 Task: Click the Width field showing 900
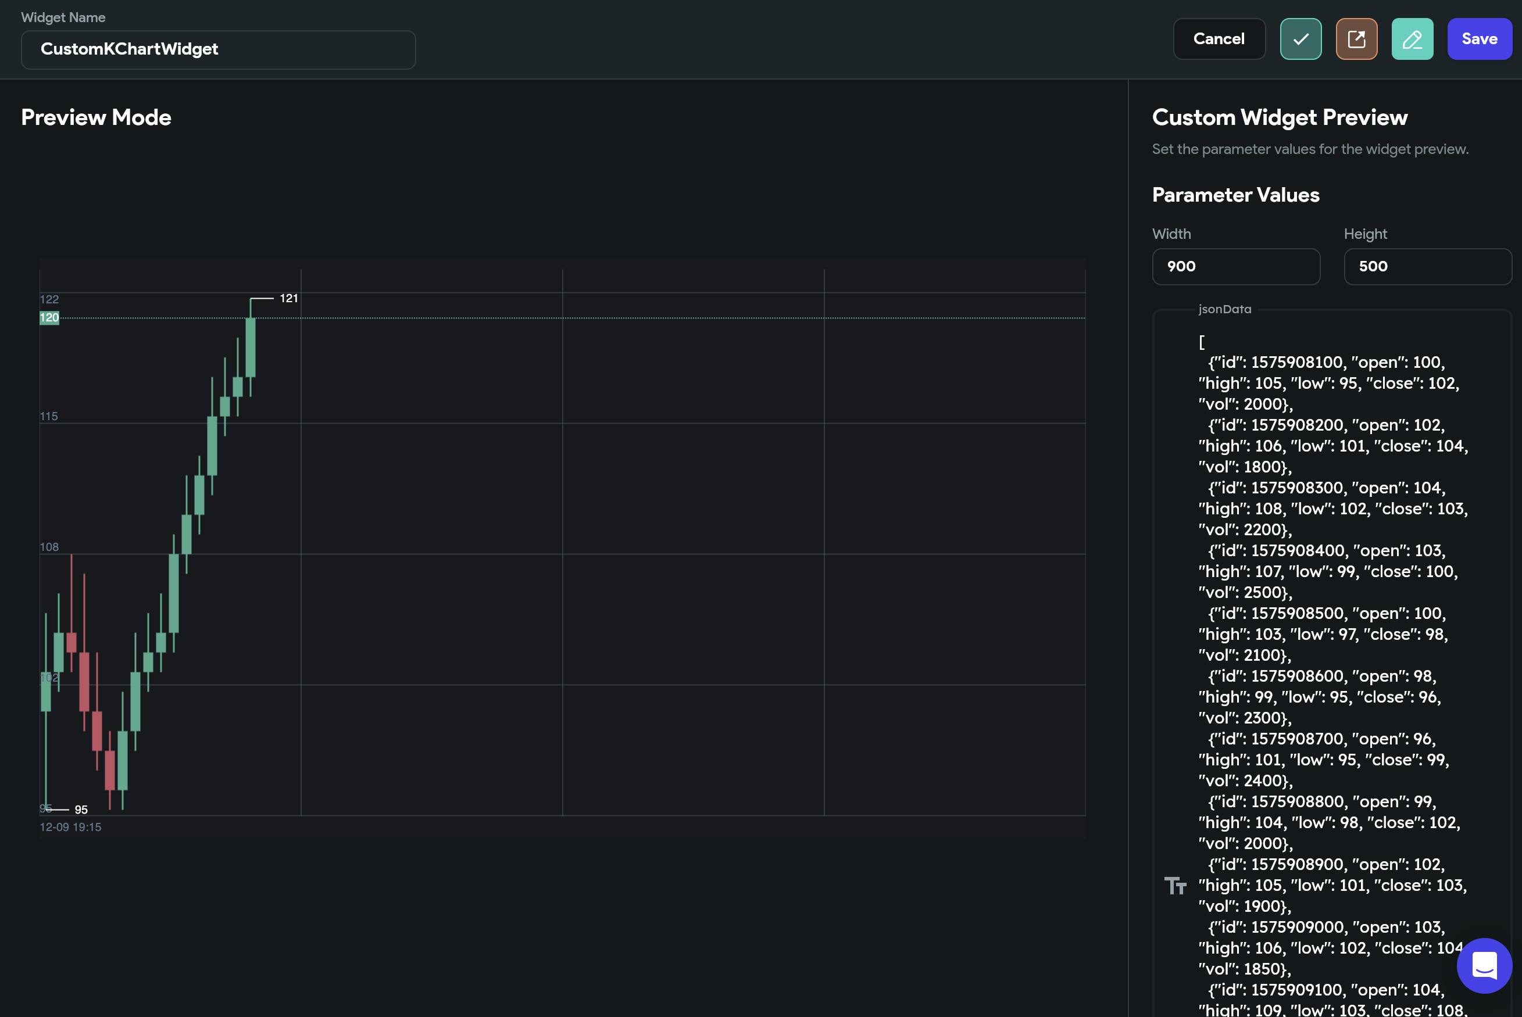1235,267
